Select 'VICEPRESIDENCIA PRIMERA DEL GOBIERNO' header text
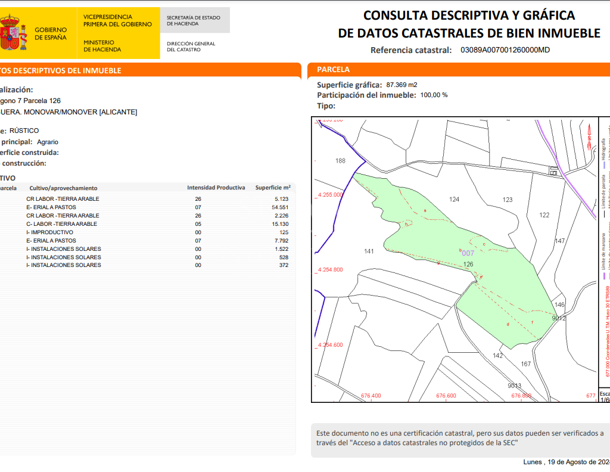Screen dimensions: 610x472 click(x=117, y=21)
